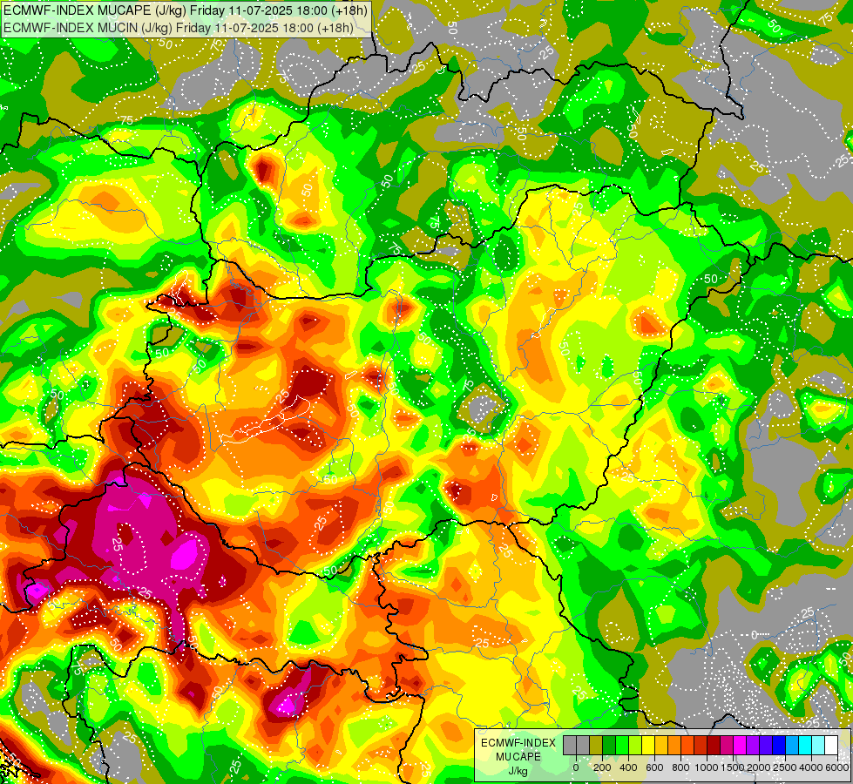Click the legend value 6000
This screenshot has height=784, width=853.
837,767
